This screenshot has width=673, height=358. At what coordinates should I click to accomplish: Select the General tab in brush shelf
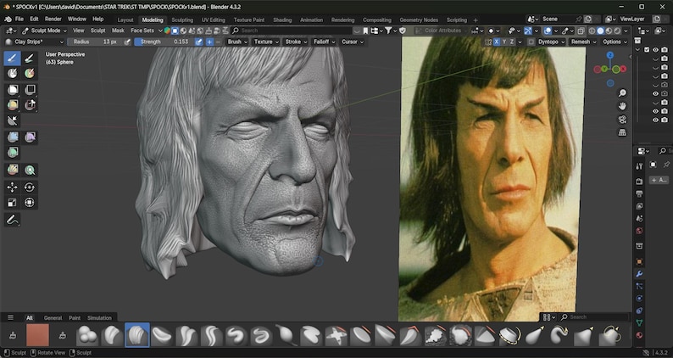coord(53,318)
